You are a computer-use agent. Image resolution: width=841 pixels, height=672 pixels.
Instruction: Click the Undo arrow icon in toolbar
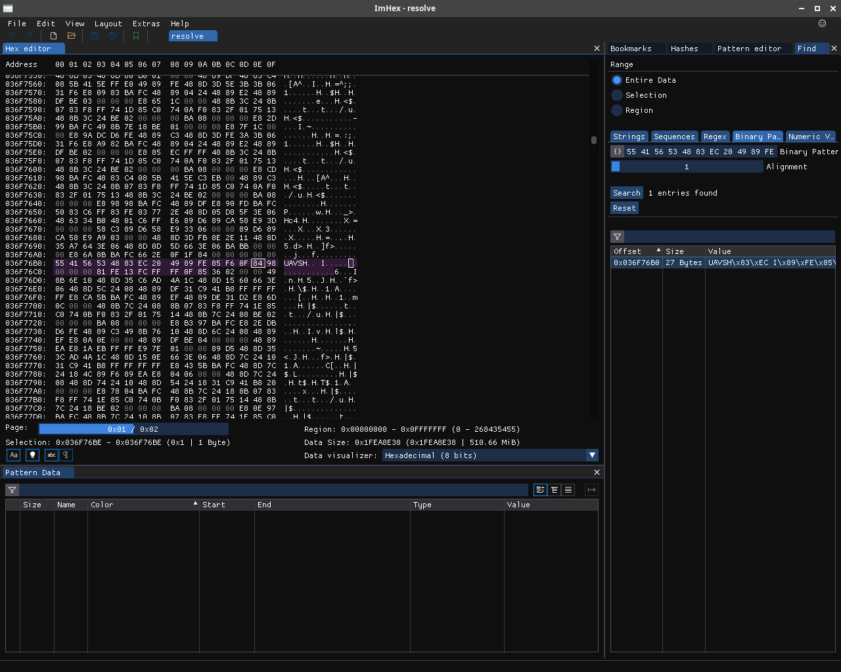[12, 36]
